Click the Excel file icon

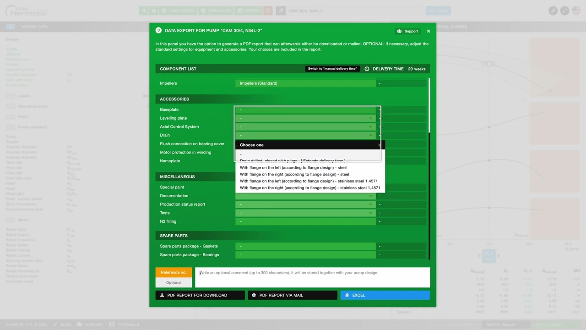coord(347,295)
